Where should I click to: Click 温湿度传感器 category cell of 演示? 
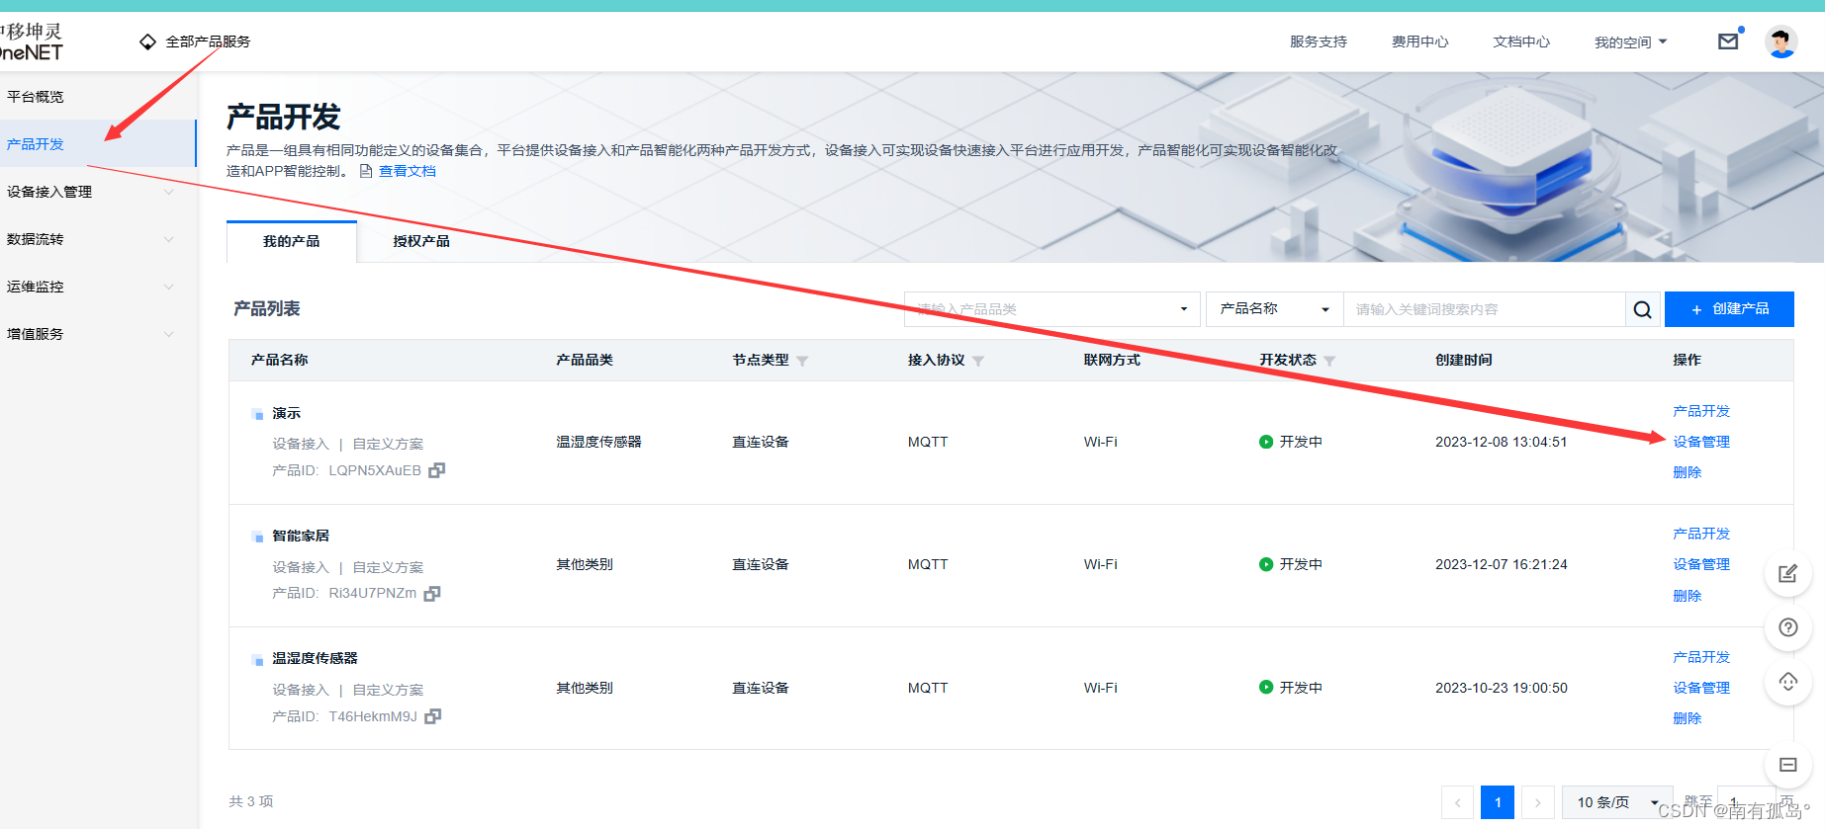pyautogui.click(x=598, y=442)
